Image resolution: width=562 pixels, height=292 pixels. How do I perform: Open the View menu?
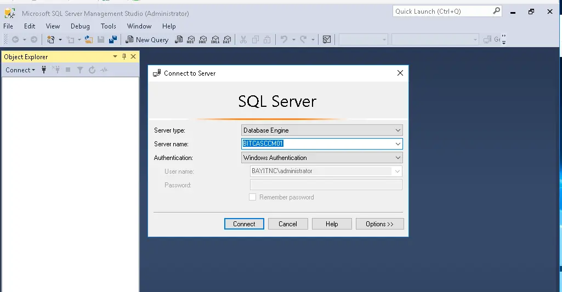coord(53,26)
